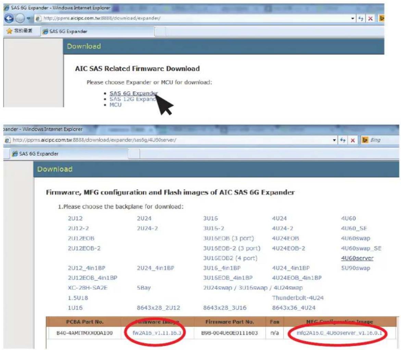The width and height of the screenshot is (401, 350).
Task: Open the SAS 6G Expander link
Action: click(x=134, y=93)
